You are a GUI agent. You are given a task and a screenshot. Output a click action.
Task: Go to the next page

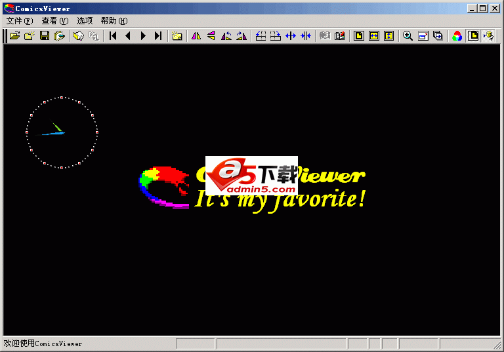[143, 35]
